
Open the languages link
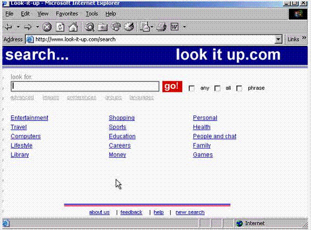142,97
